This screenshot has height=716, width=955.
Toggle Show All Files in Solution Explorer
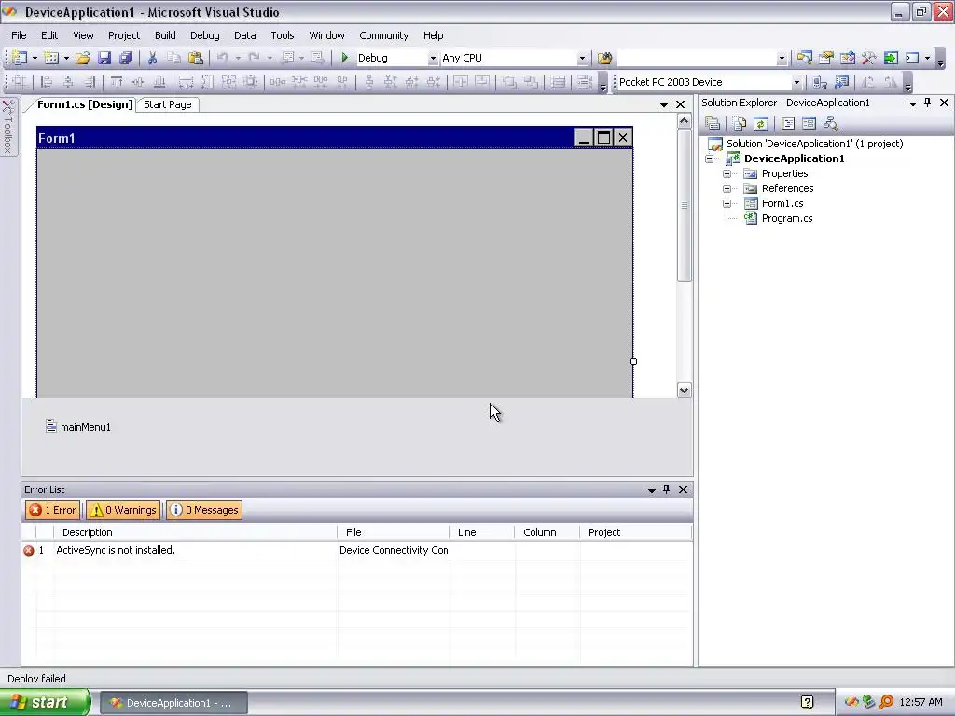pyautogui.click(x=740, y=124)
